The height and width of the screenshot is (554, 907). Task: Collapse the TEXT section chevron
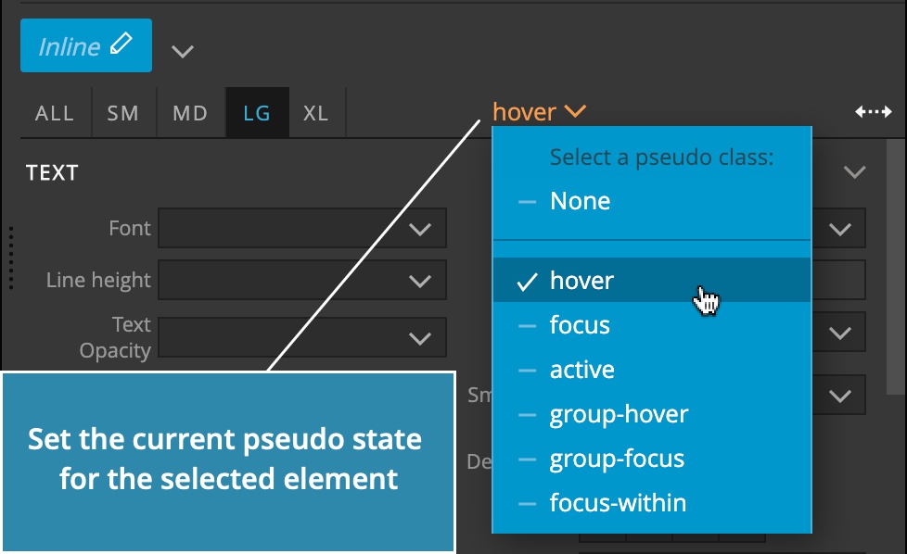[x=854, y=171]
